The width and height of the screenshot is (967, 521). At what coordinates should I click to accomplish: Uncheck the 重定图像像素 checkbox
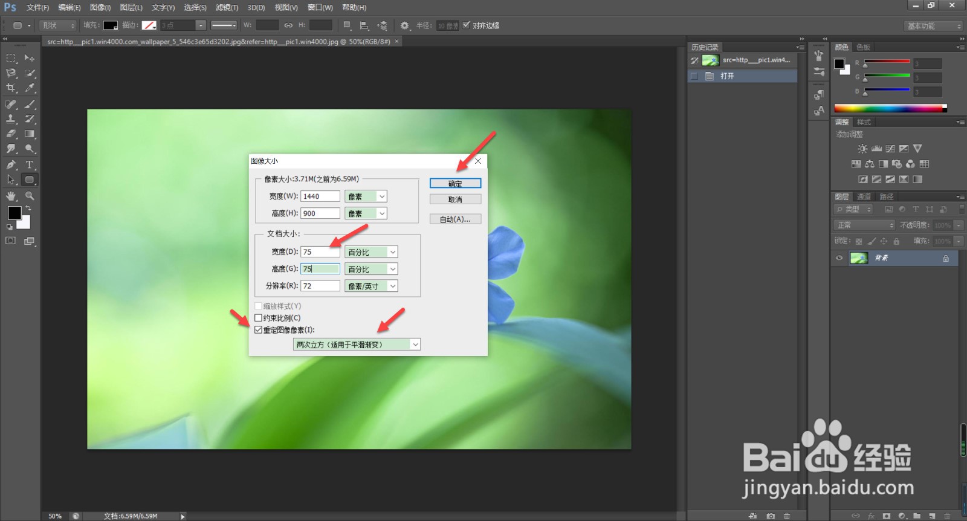click(258, 330)
